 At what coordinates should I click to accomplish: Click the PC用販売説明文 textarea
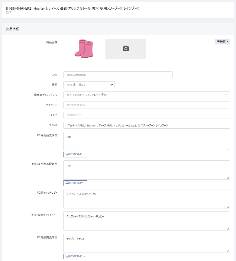point(147,243)
